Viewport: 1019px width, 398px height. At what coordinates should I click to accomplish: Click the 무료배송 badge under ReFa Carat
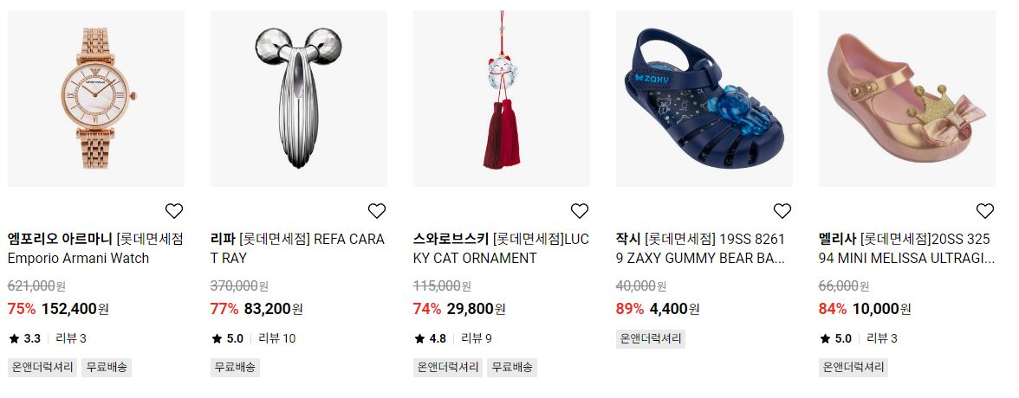(x=236, y=367)
